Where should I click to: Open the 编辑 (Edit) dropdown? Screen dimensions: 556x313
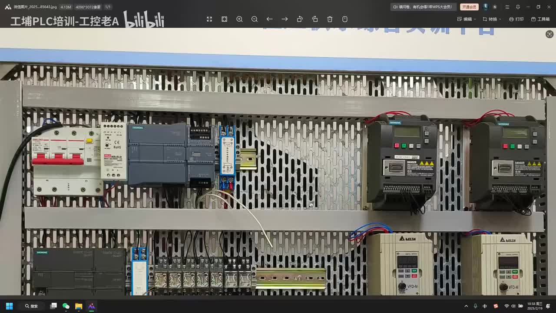[467, 19]
